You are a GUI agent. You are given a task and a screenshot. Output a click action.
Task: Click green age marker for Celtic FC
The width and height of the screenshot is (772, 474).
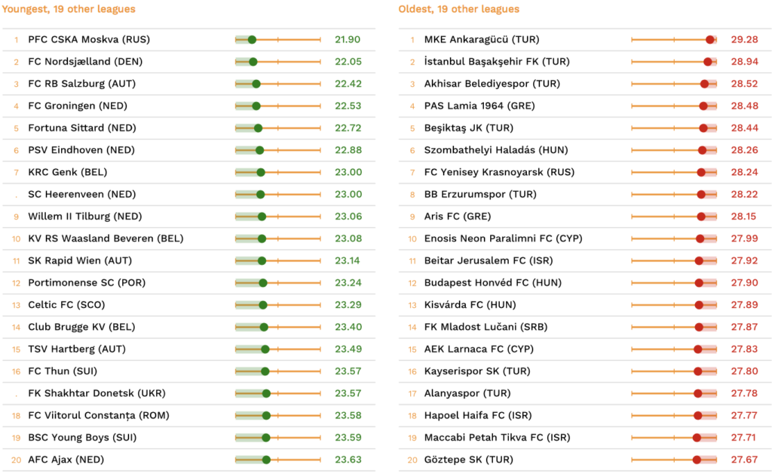click(263, 306)
